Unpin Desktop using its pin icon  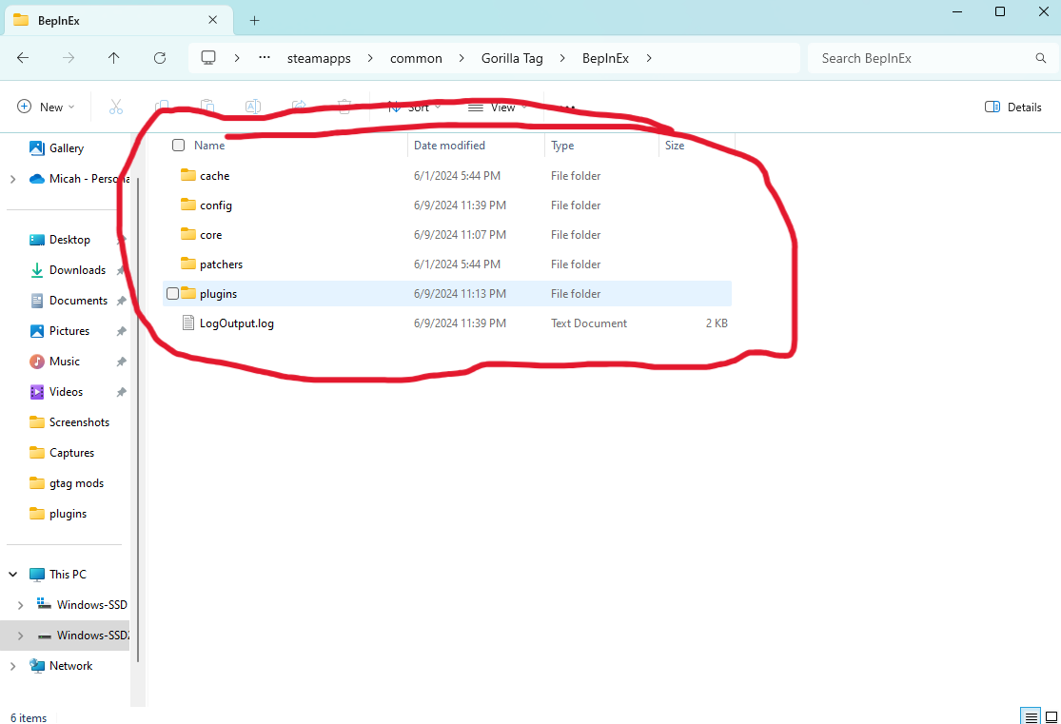coord(121,240)
